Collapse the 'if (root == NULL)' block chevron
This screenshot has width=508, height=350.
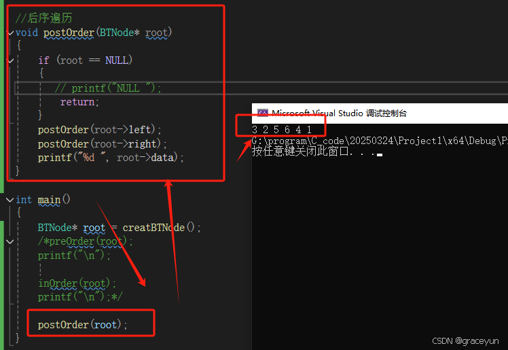click(x=10, y=60)
